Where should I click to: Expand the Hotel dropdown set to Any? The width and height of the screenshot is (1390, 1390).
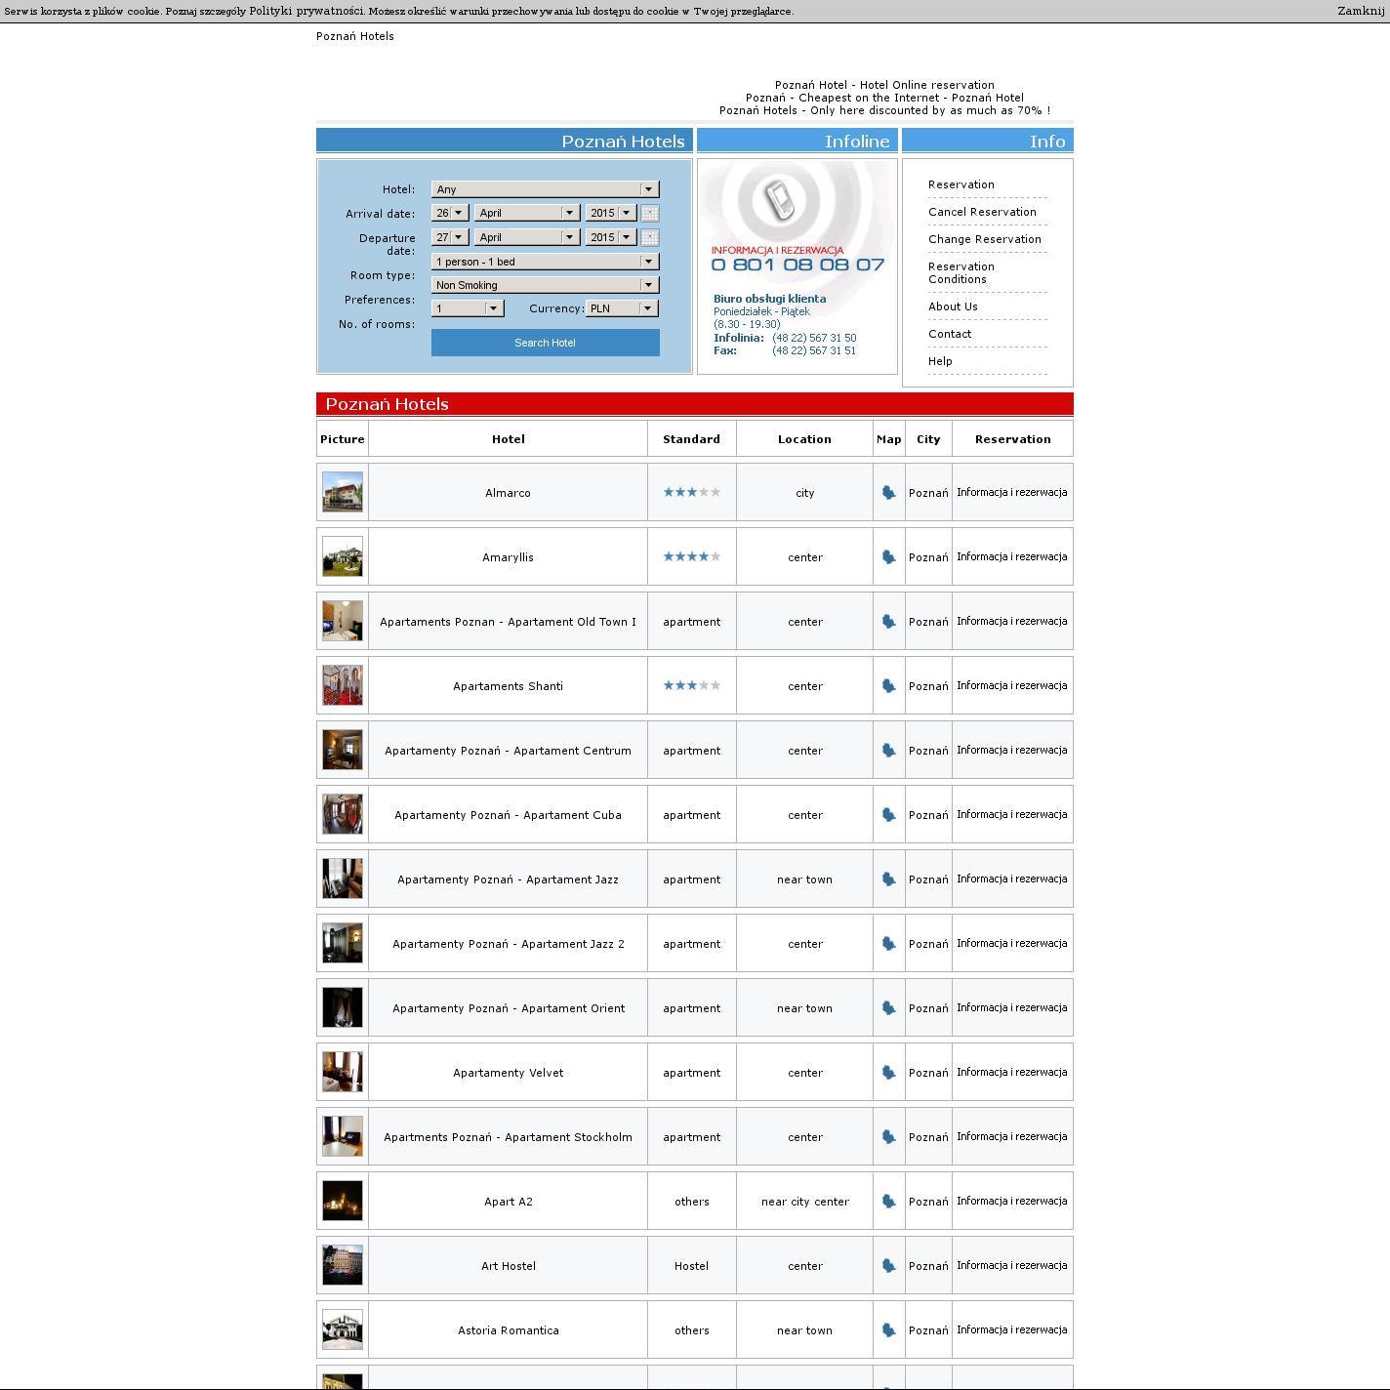[545, 189]
